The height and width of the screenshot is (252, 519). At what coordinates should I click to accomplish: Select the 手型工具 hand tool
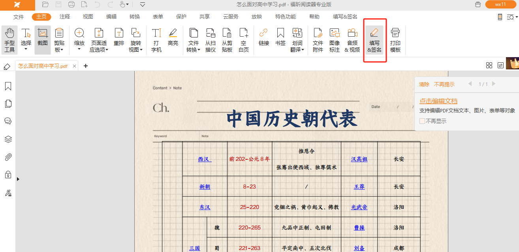pyautogui.click(x=9, y=40)
